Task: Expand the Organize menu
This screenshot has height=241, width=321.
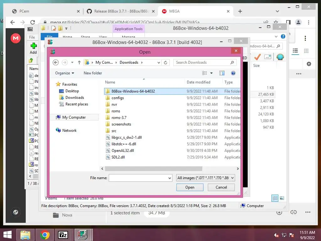Action: point(65,73)
